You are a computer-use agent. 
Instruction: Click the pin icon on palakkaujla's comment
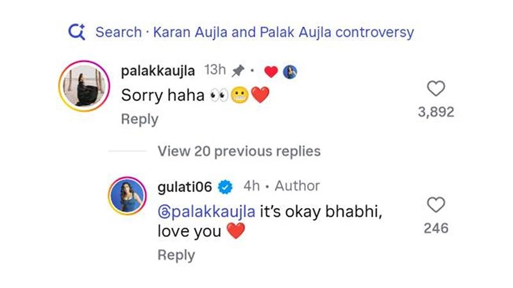238,70
